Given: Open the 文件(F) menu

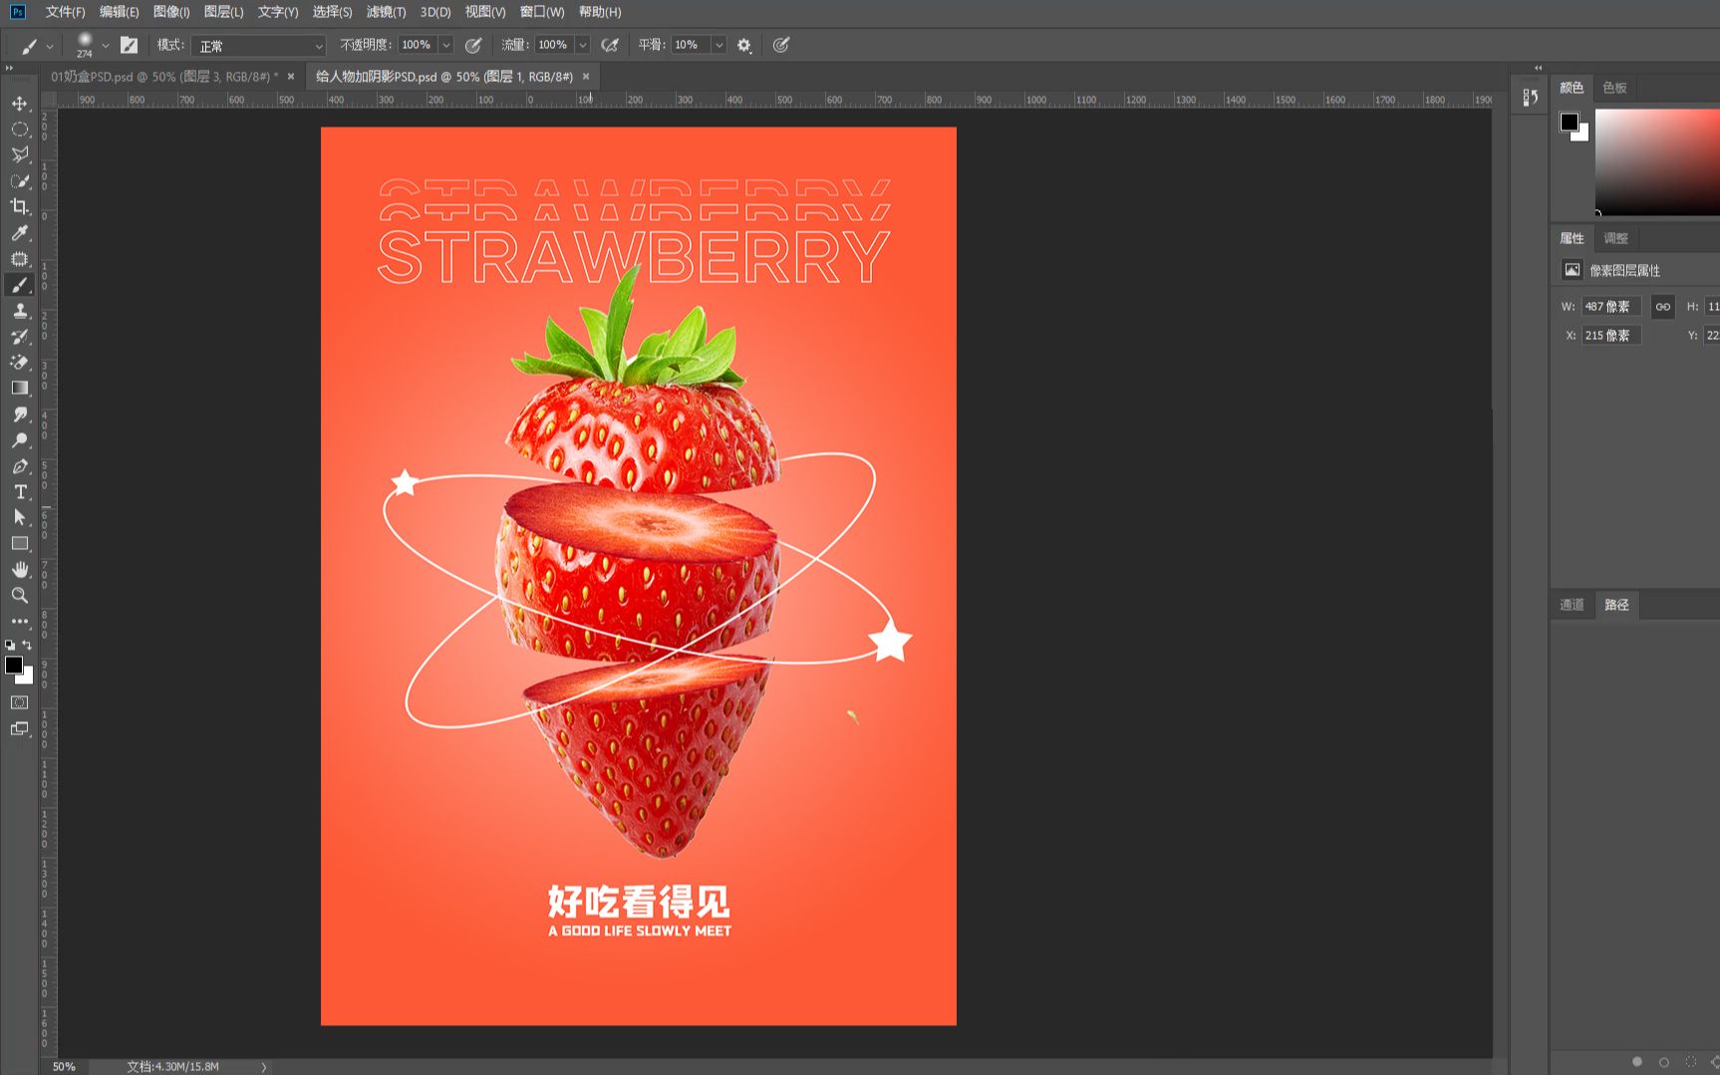Looking at the screenshot, I should 65,12.
